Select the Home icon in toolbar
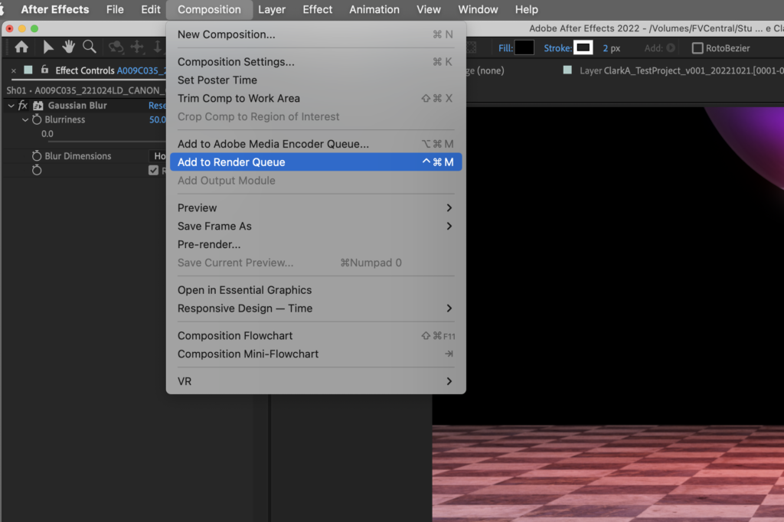 pos(21,47)
